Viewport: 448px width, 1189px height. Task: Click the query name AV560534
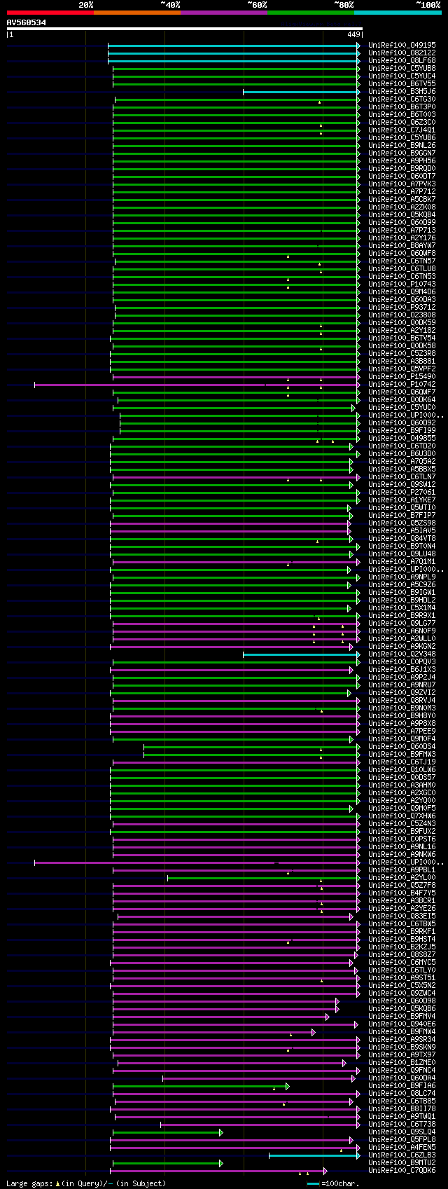click(27, 22)
